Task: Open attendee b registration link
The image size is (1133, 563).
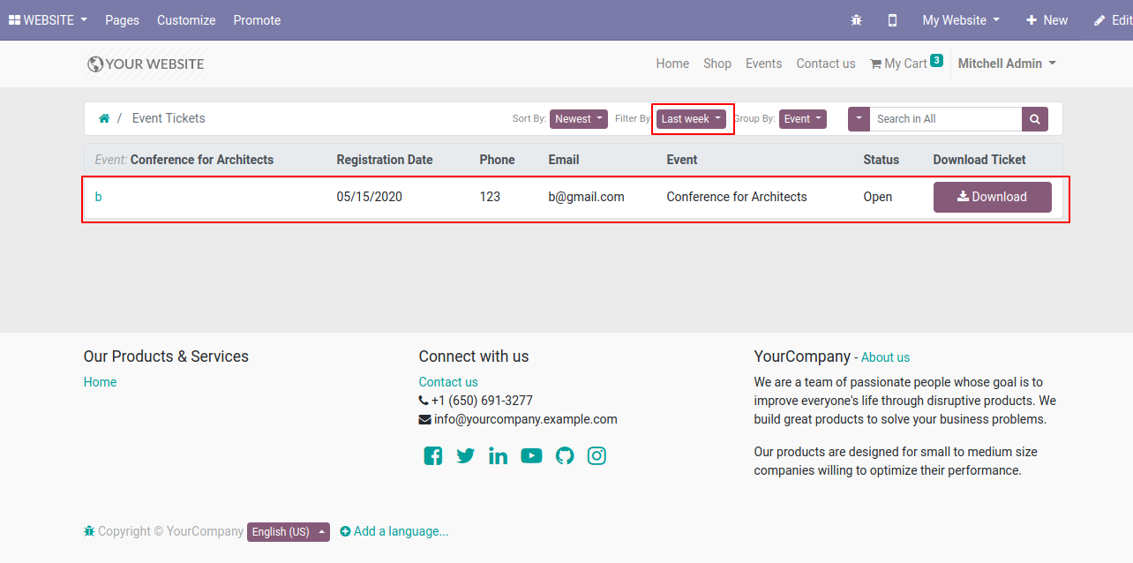Action: [x=98, y=197]
